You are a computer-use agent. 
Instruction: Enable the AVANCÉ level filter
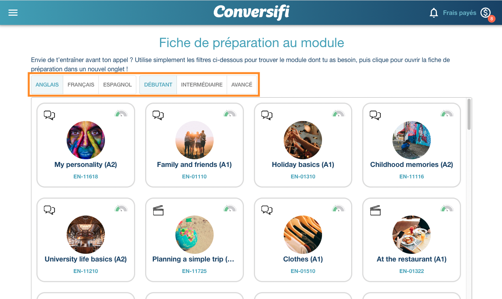[242, 85]
